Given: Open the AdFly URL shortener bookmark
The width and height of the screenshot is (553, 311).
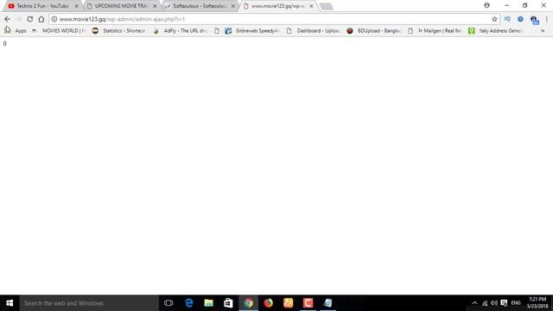Looking at the screenshot, I should (x=181, y=31).
